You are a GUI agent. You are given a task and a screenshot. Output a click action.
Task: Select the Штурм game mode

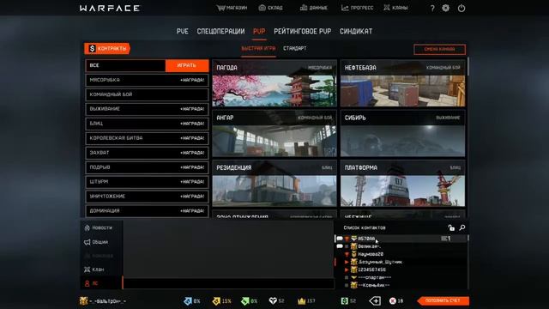click(147, 182)
